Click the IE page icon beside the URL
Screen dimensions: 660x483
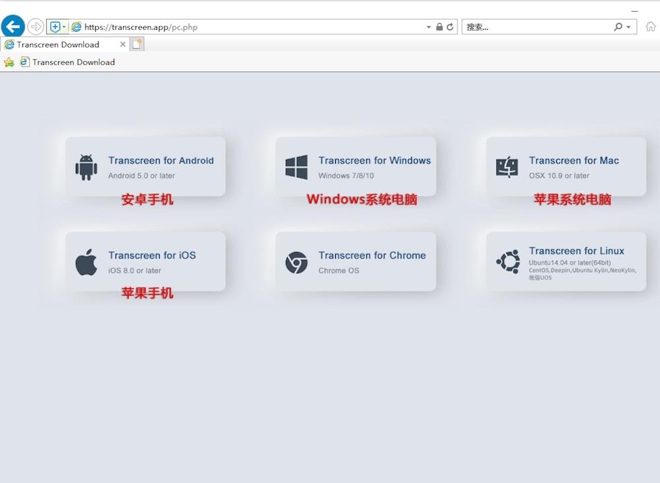click(76, 27)
